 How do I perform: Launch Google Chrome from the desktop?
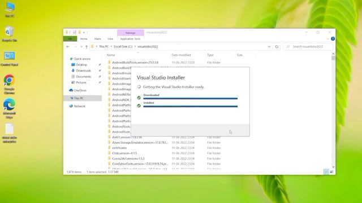(10, 85)
